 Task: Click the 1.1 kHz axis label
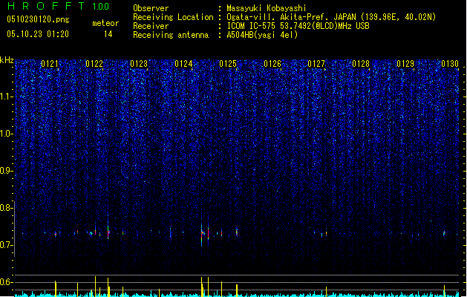pos(6,97)
